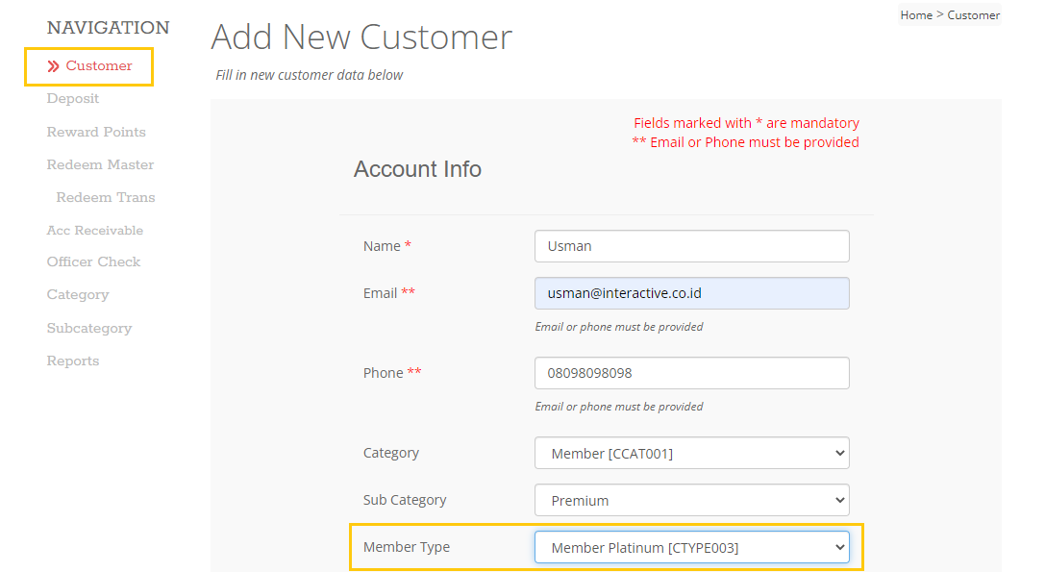1045x572 pixels.
Task: Open Redeem Trans submenu item
Action: 106,197
